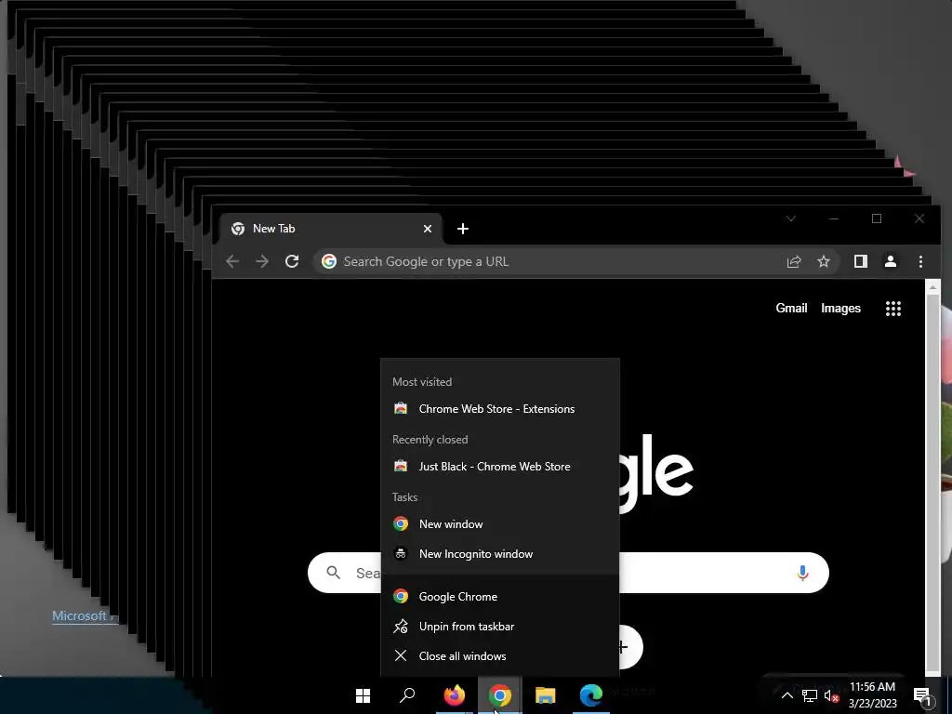Select the New Tab tab

click(x=331, y=229)
